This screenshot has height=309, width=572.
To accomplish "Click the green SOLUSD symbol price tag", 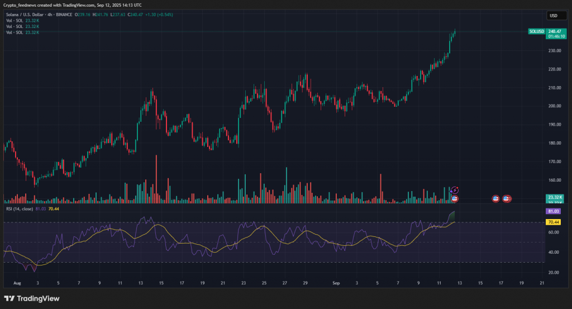I will [x=536, y=32].
